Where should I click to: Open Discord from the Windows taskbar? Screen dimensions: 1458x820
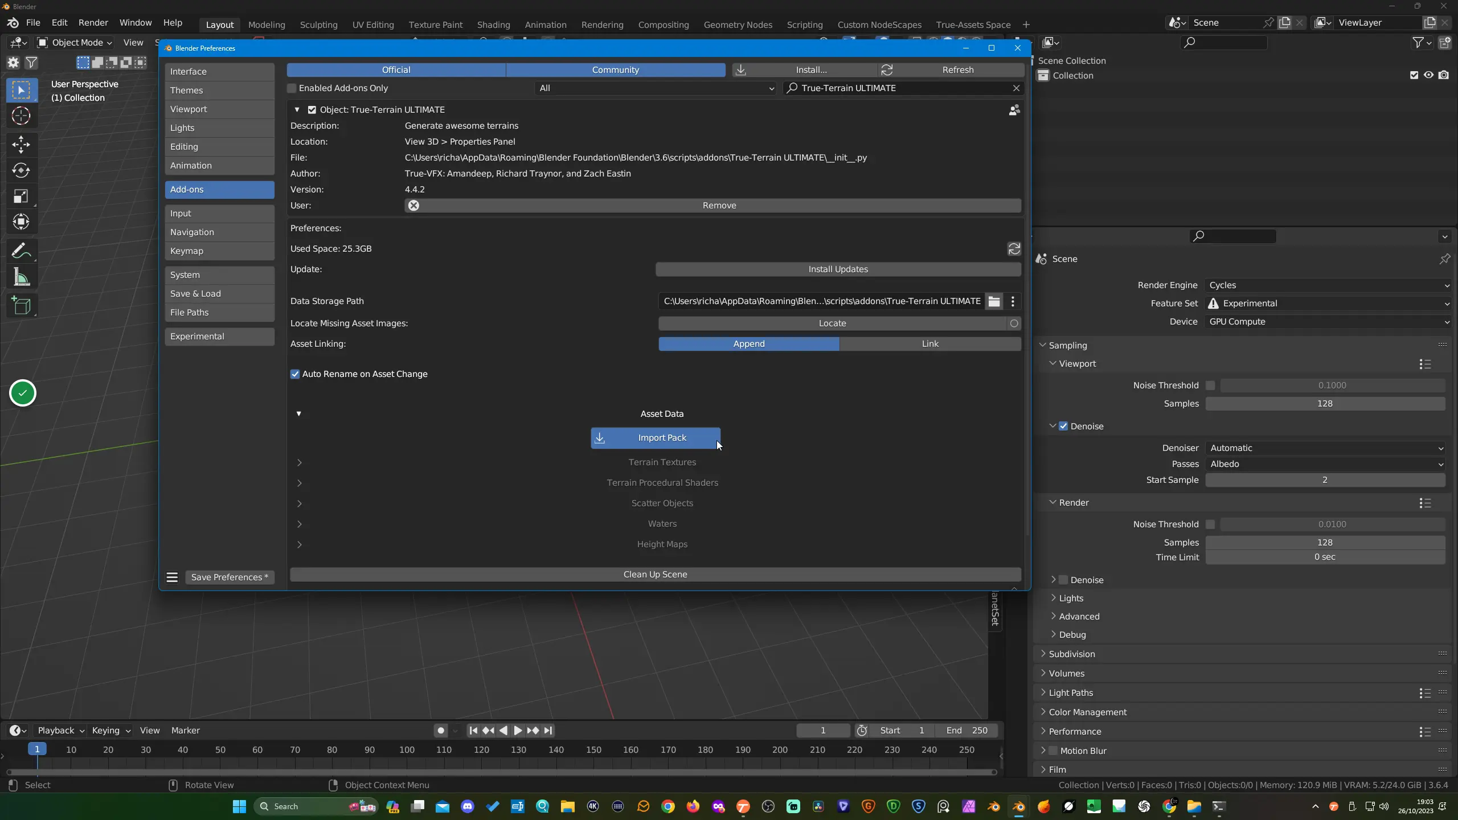[x=468, y=806]
